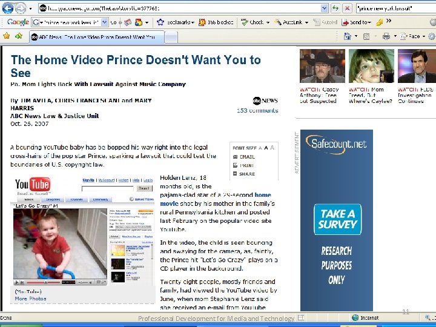Click the browser Forward arrow button
Viewport: 436px width, 327px height.
[21, 8]
